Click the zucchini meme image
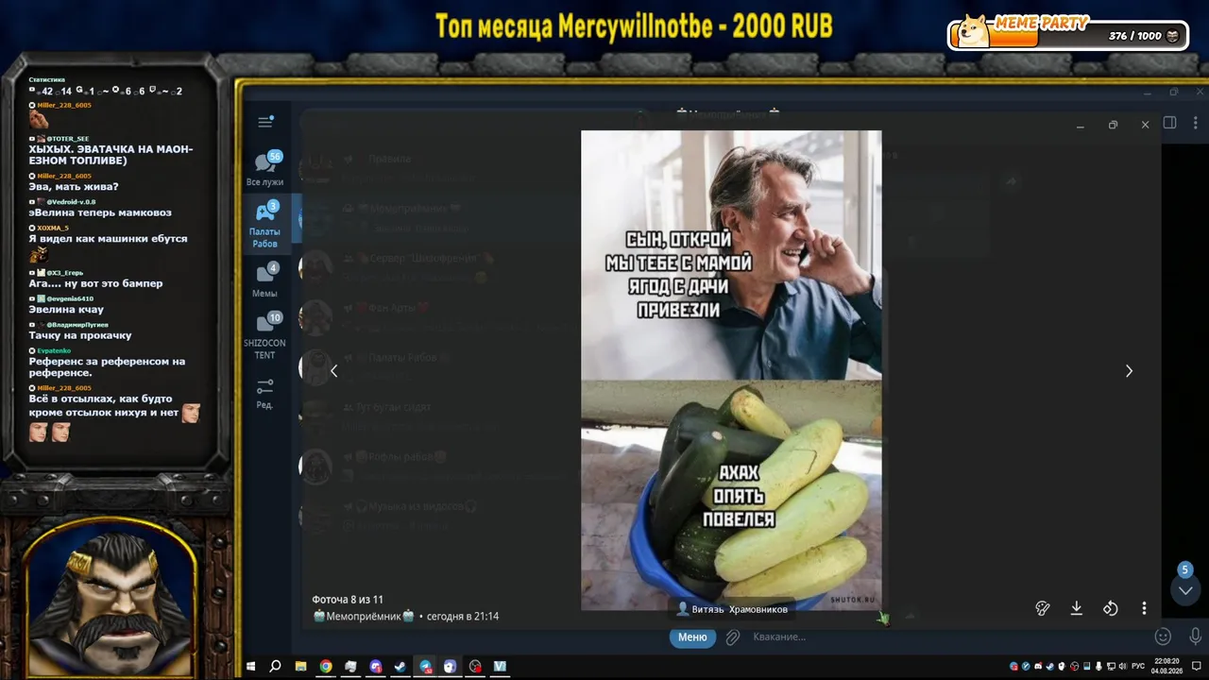 coord(731,370)
